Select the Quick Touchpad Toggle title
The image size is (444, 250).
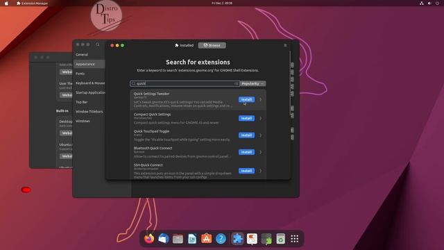coord(151,131)
